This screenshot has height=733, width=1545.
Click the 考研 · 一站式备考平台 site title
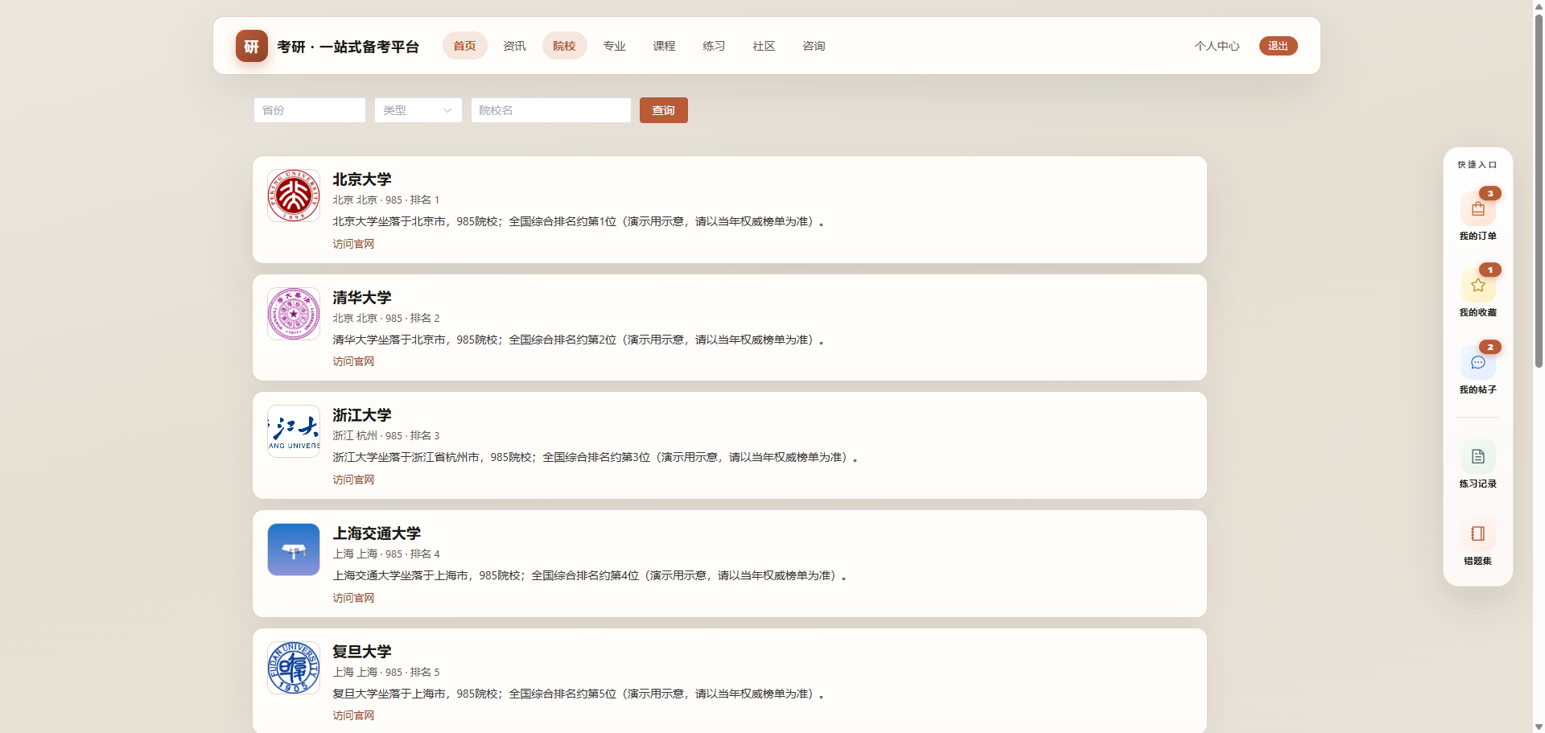click(348, 47)
